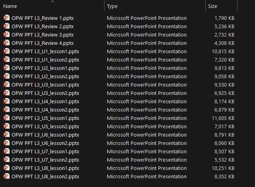
Task: Select file name OPW PPT L3_Review 4.pptx
Action: pos(42,43)
